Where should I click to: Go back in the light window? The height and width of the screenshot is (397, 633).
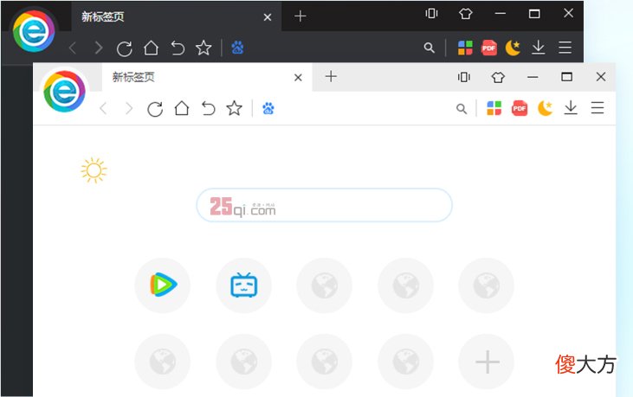(103, 108)
